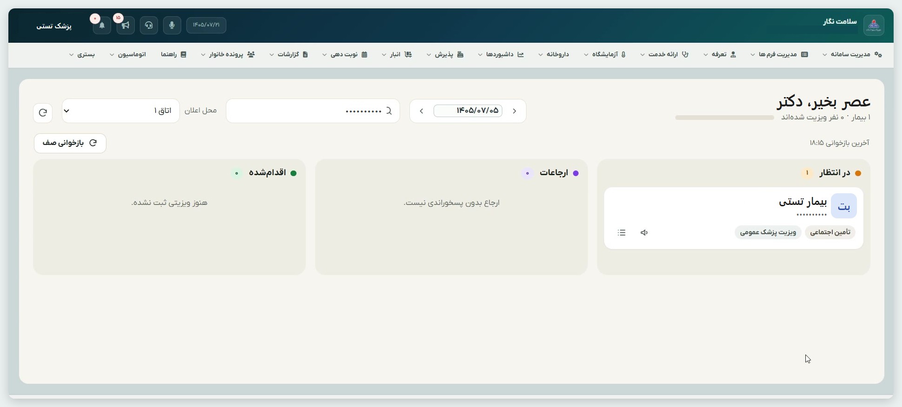Click the header date ۱۴۰۵/۰۷/۲۱ button
Image resolution: width=902 pixels, height=407 pixels.
pos(206,25)
